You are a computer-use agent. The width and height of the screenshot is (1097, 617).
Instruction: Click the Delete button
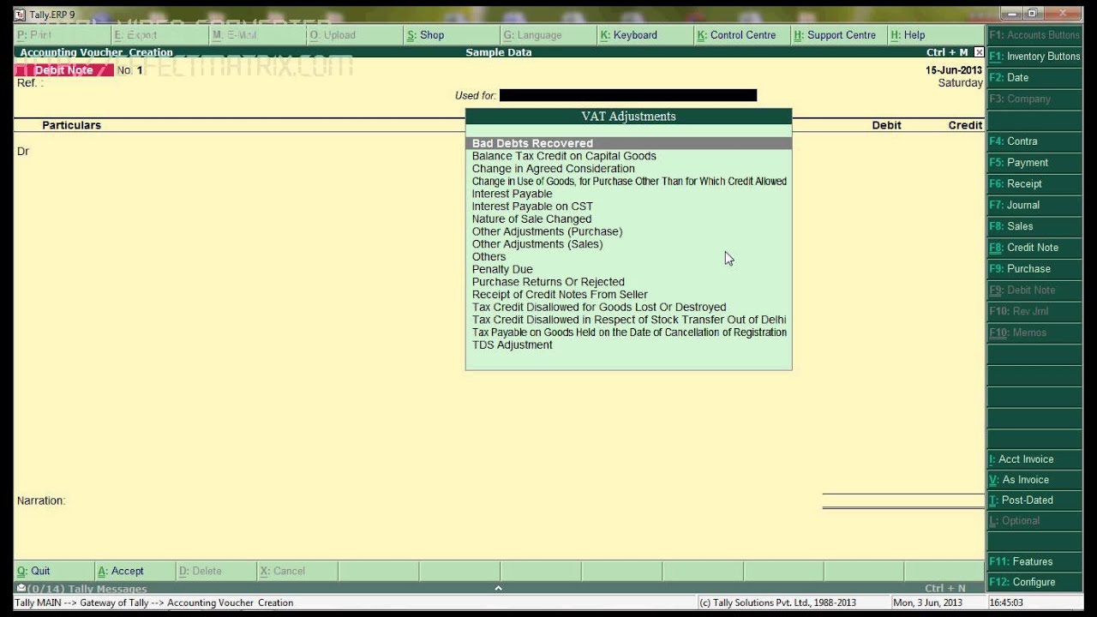[x=216, y=572]
